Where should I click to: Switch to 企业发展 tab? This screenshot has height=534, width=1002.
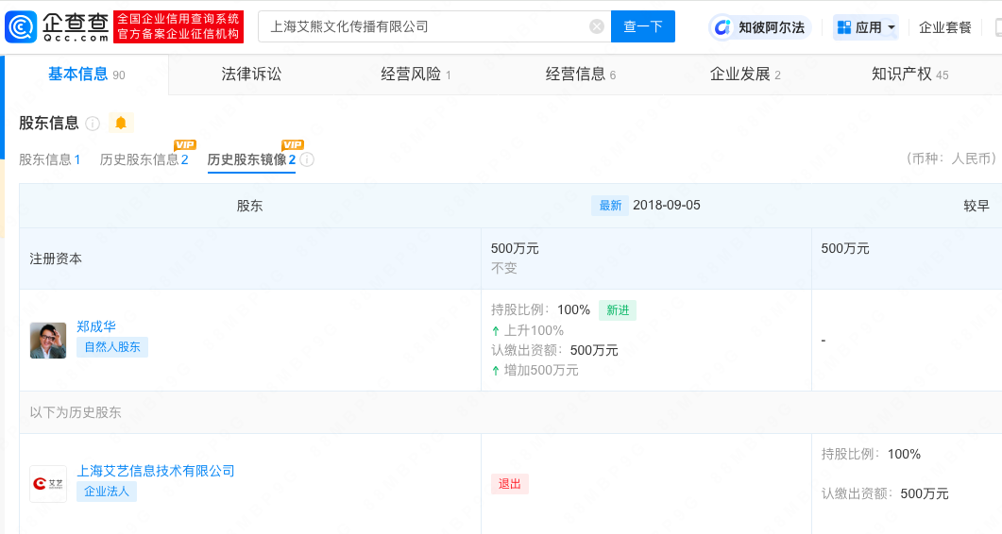tap(745, 75)
